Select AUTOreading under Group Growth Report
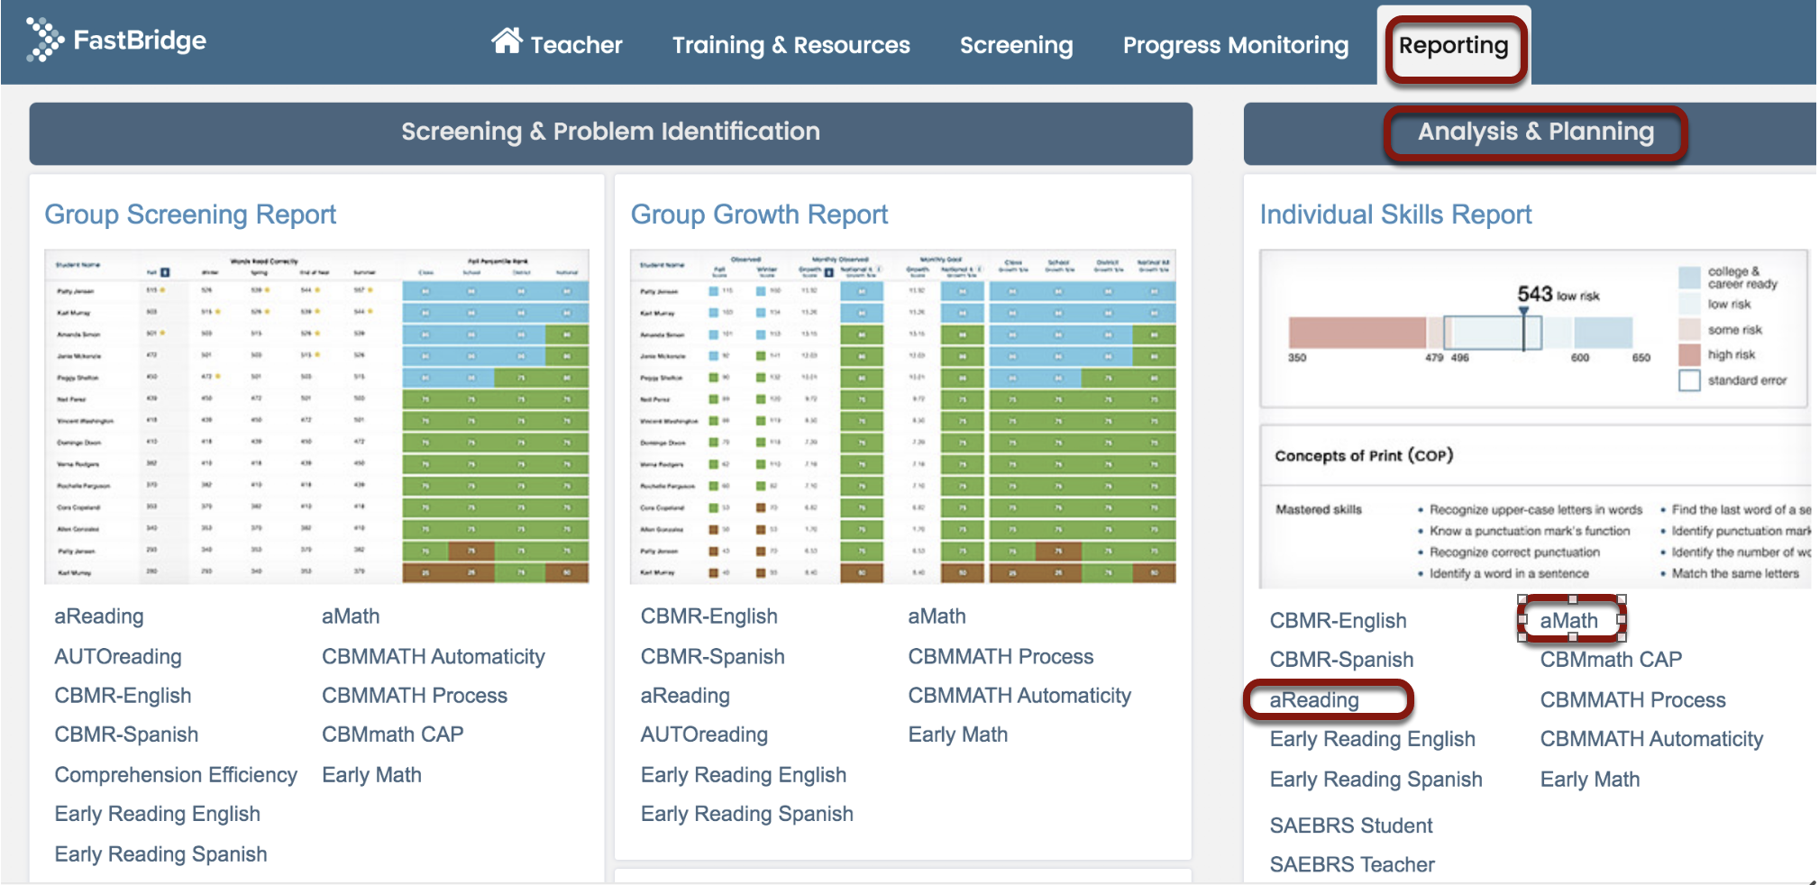The width and height of the screenshot is (1819, 885). coord(704,735)
